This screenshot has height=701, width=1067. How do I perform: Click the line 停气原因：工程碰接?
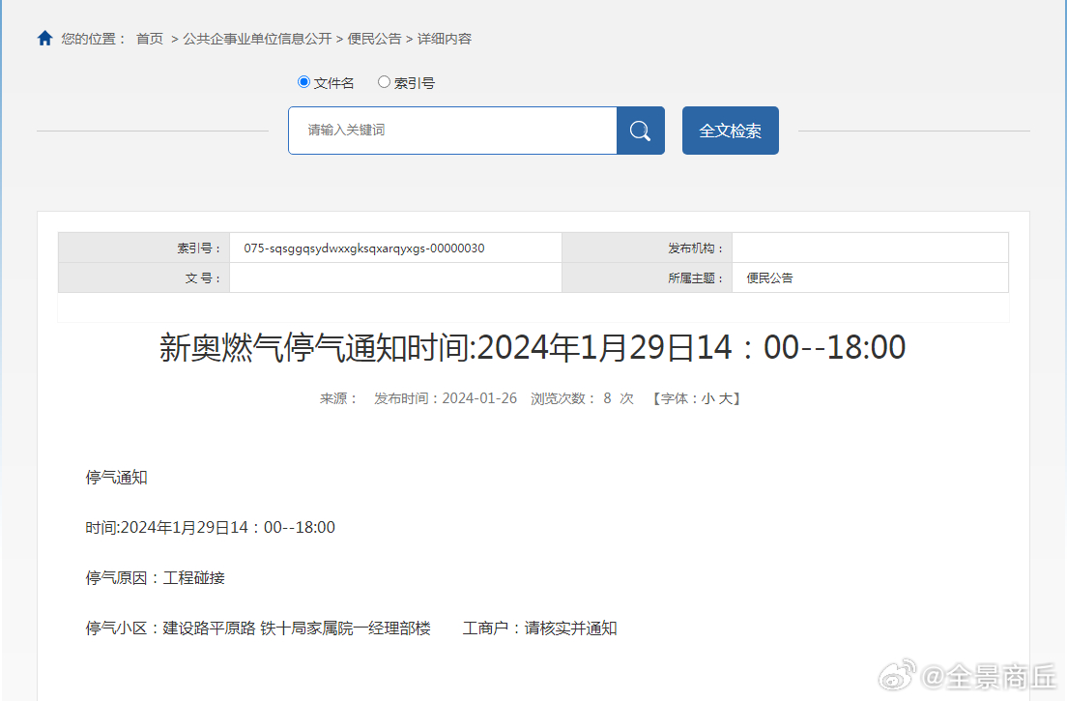point(156,578)
